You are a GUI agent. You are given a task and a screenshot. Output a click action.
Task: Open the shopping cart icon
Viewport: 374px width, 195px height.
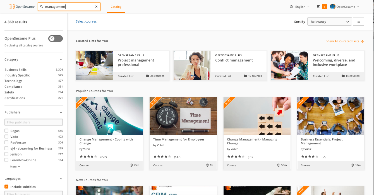click(318, 7)
